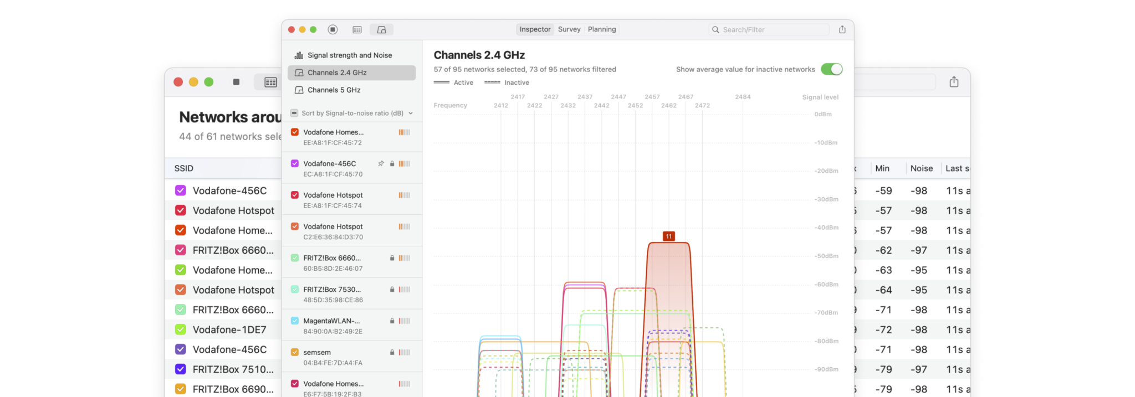Open Channels 5 GHz in sidebar
Screen dimensions: 1135x397
pyautogui.click(x=334, y=90)
